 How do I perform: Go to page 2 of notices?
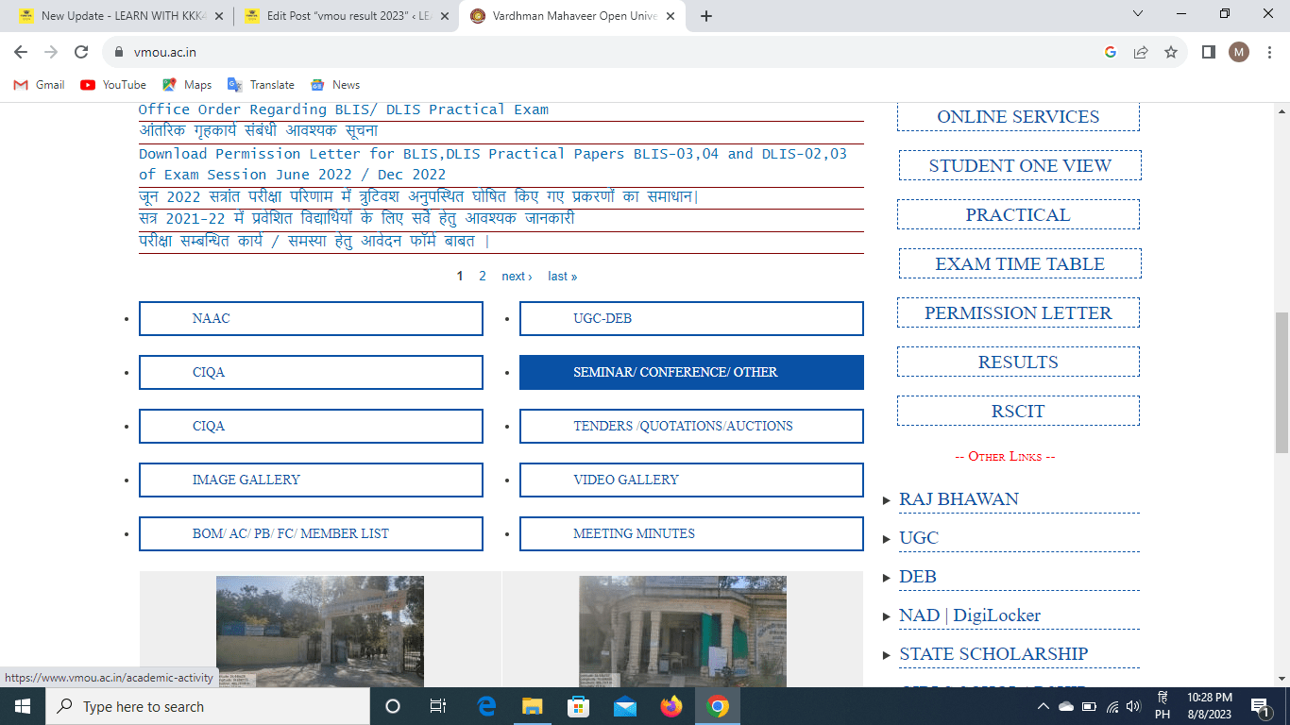(483, 277)
